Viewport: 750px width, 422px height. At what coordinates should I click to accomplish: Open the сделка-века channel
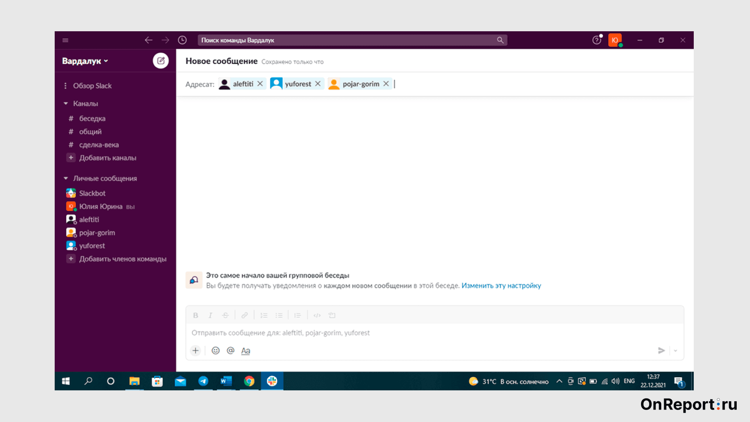[x=99, y=145]
